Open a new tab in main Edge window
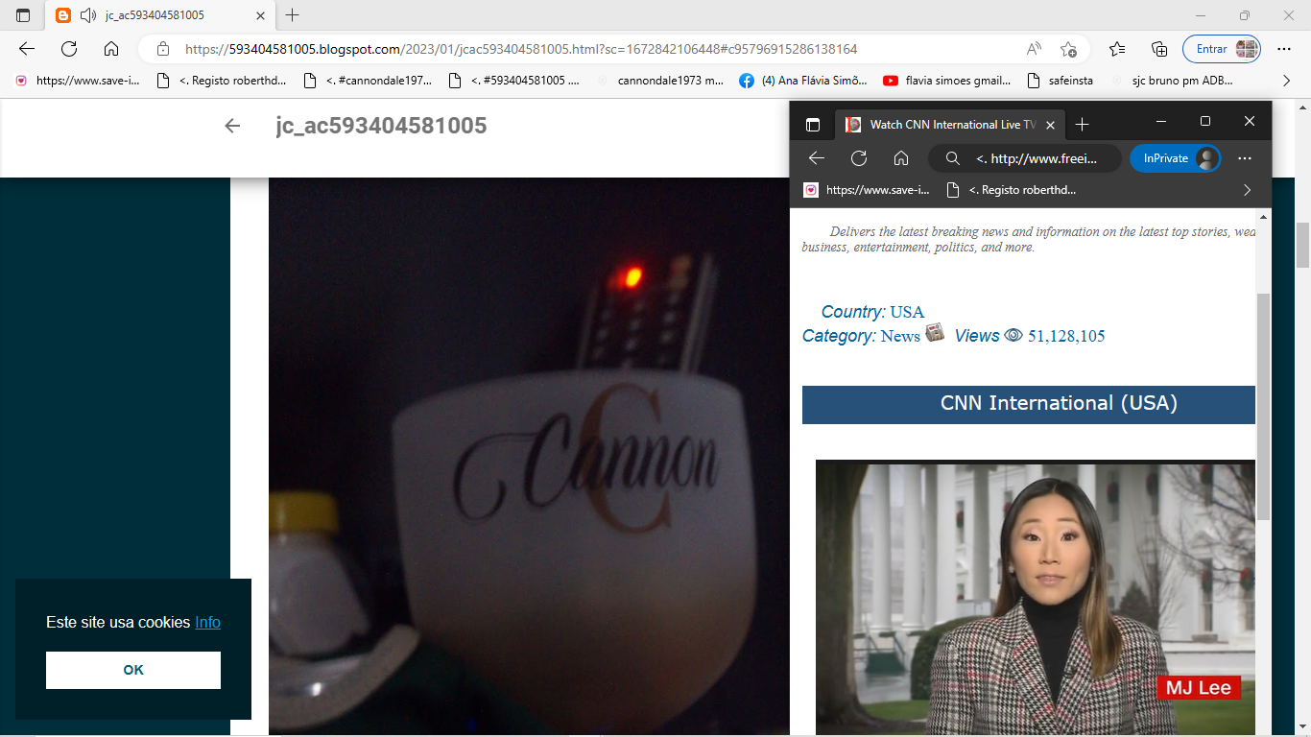Screen dimensions: 1311x737 pos(293,15)
